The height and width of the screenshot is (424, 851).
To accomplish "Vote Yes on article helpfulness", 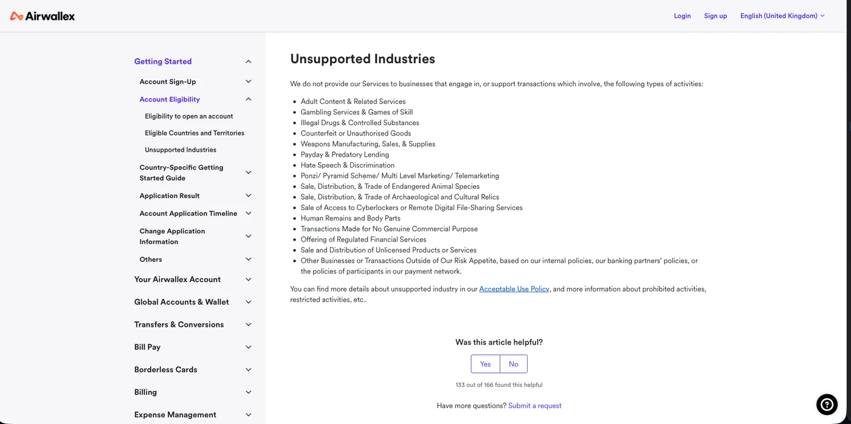I will click(x=485, y=364).
